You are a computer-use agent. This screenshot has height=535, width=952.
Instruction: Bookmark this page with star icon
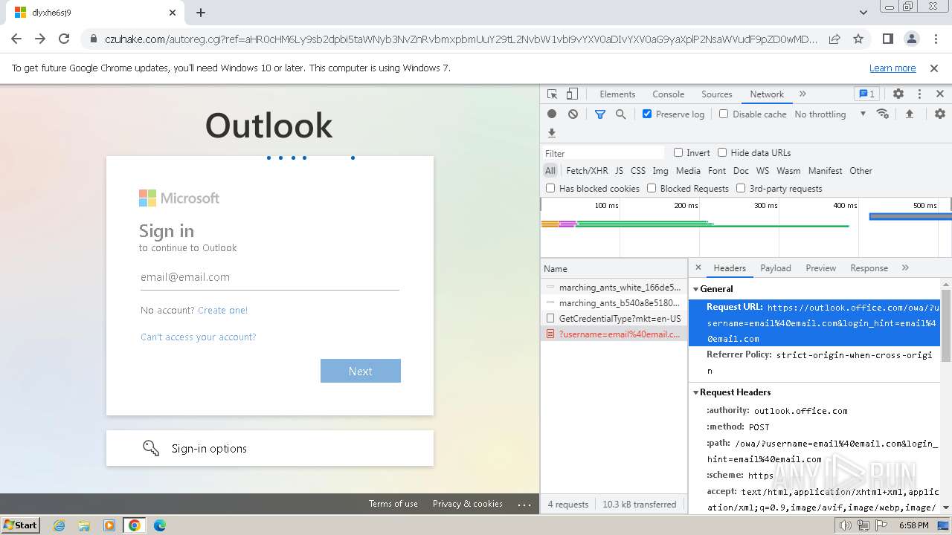pos(858,39)
